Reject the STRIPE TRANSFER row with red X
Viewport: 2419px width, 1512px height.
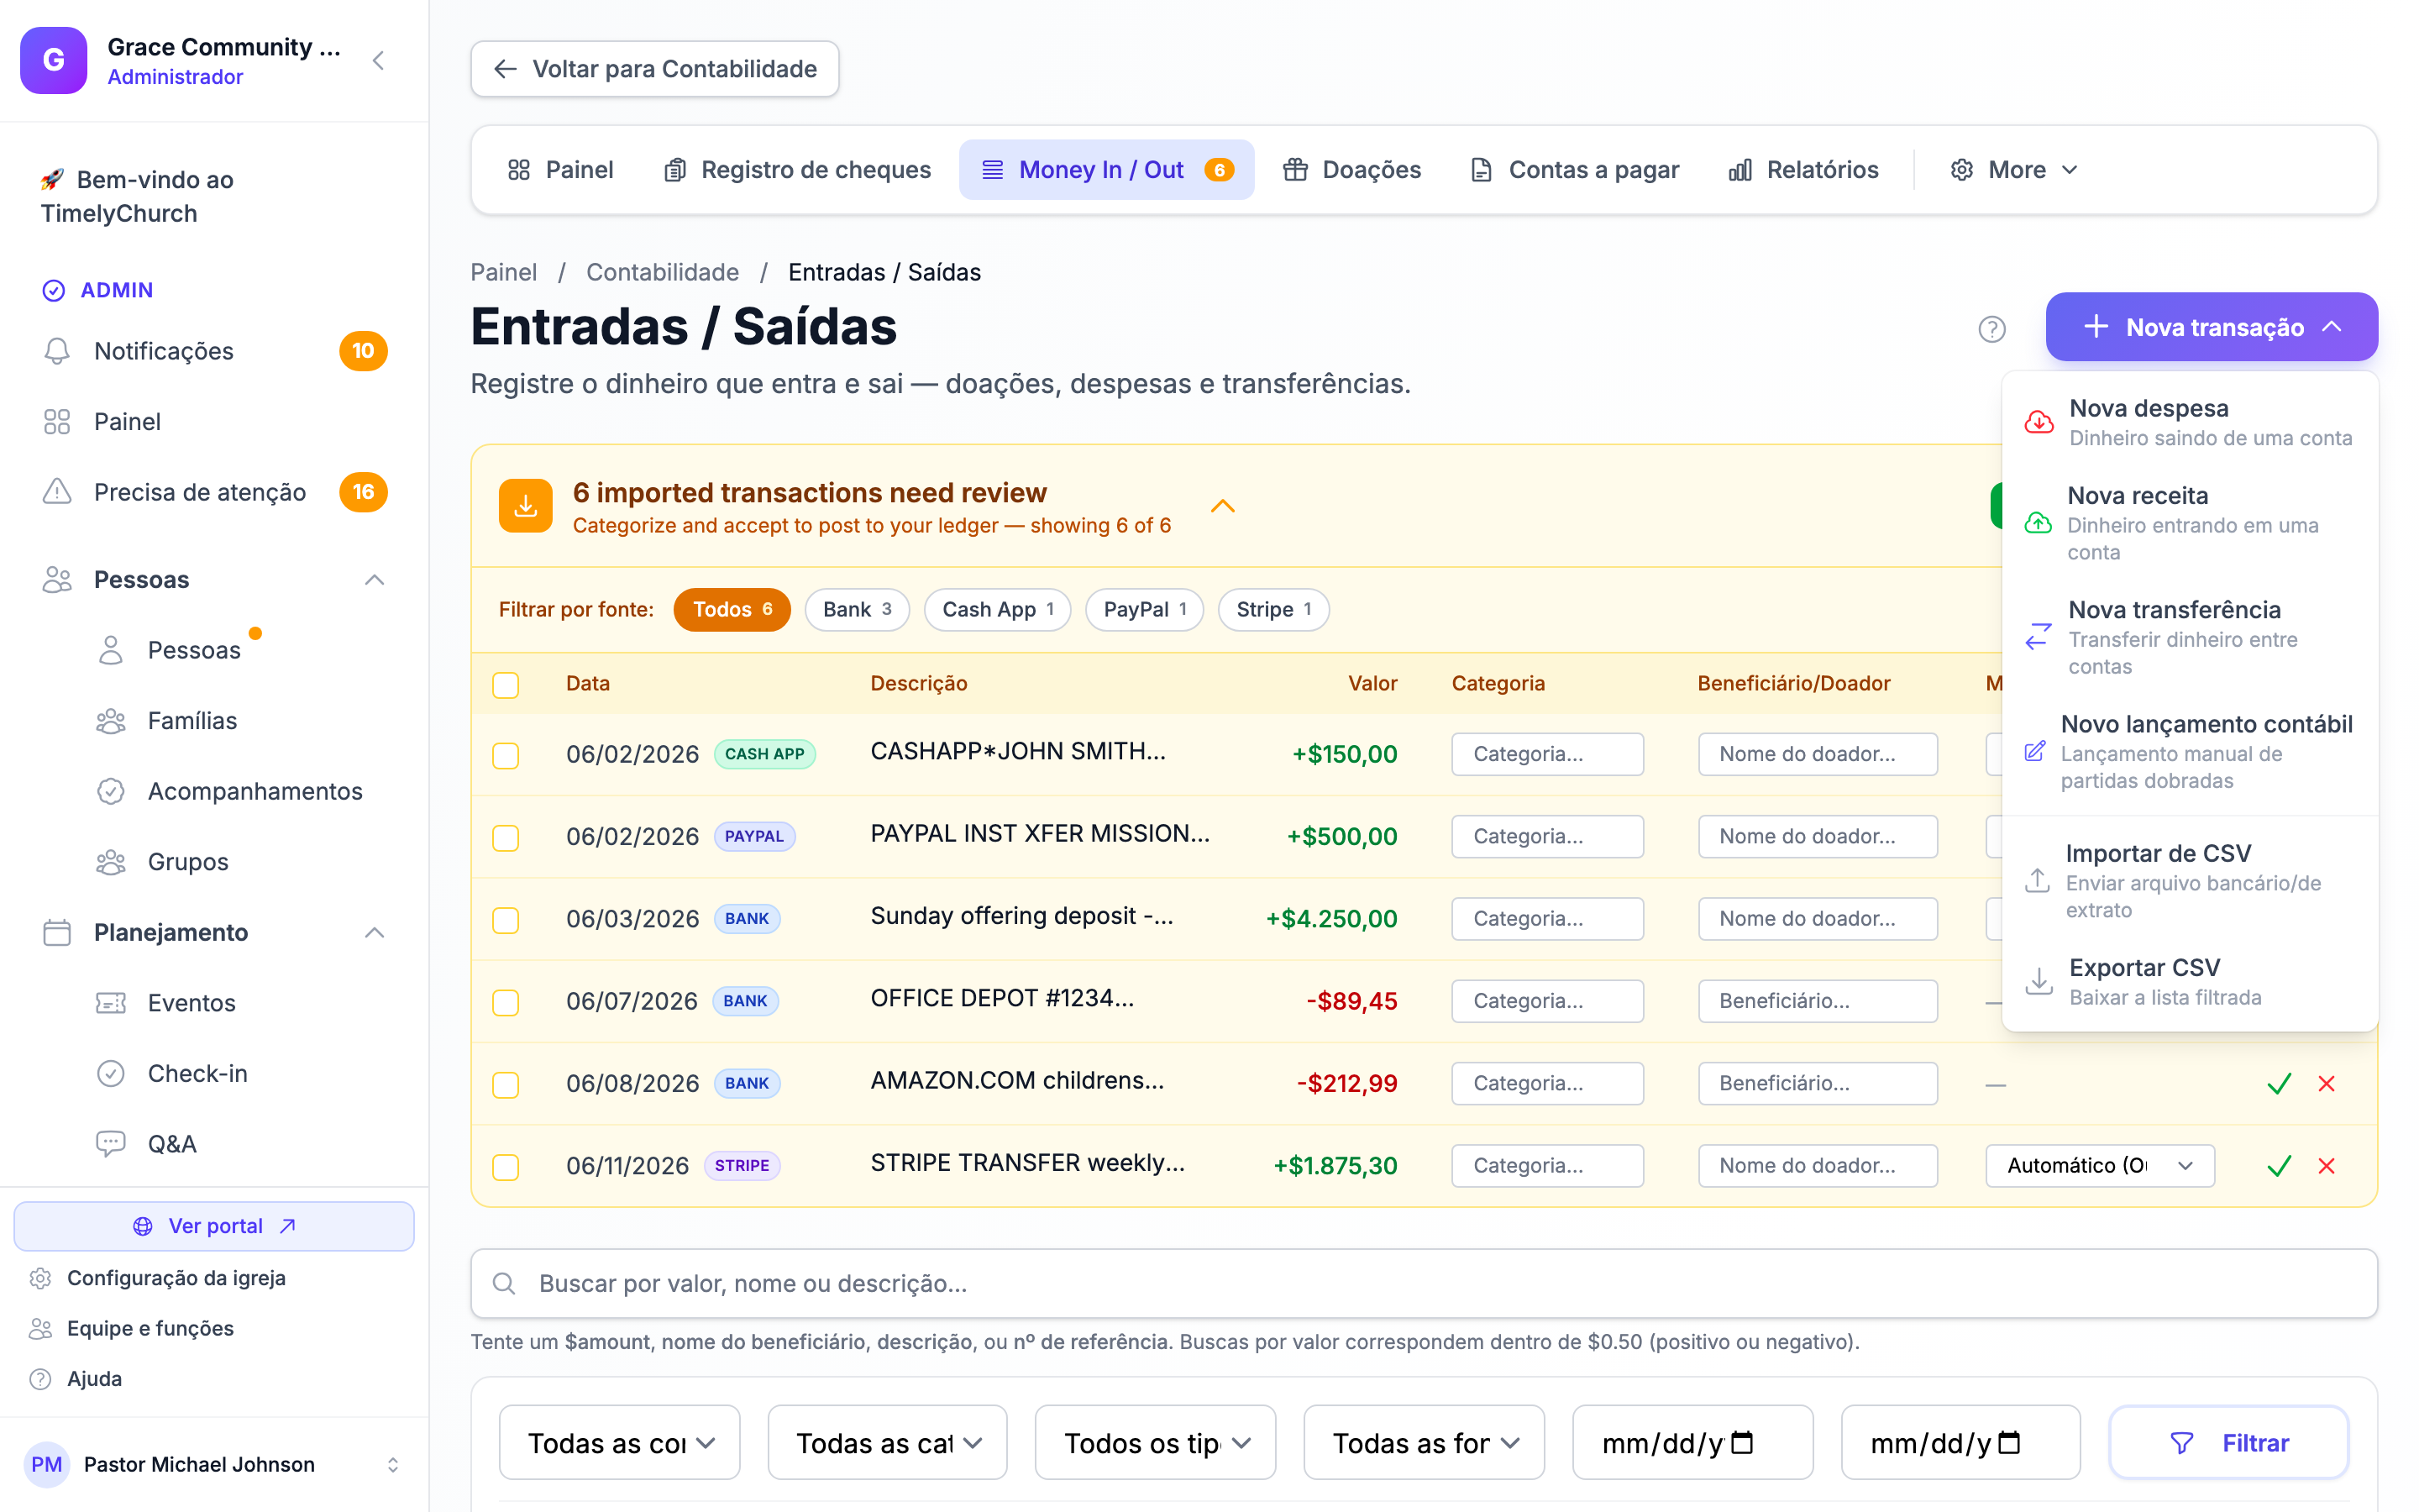(2326, 1166)
